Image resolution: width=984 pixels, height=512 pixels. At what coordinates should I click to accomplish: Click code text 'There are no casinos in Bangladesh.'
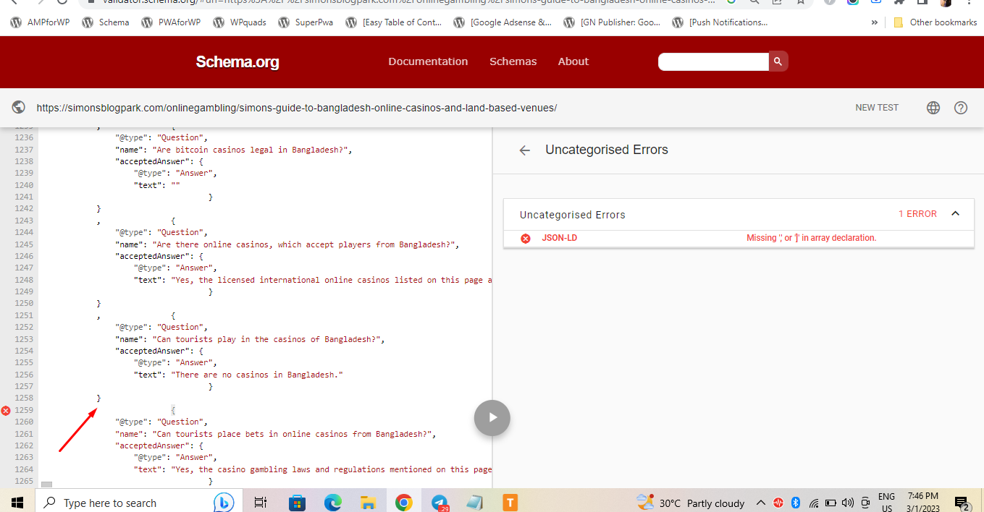(257, 375)
